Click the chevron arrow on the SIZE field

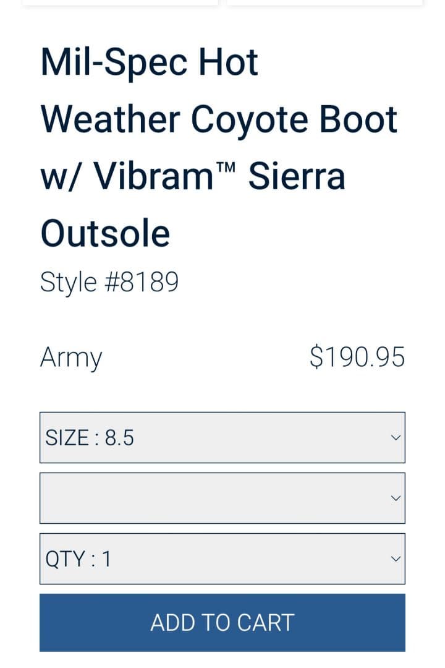point(396,438)
